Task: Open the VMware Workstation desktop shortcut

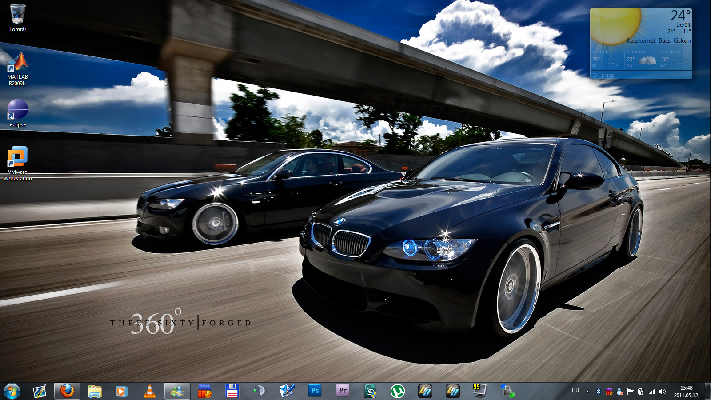Action: click(18, 164)
